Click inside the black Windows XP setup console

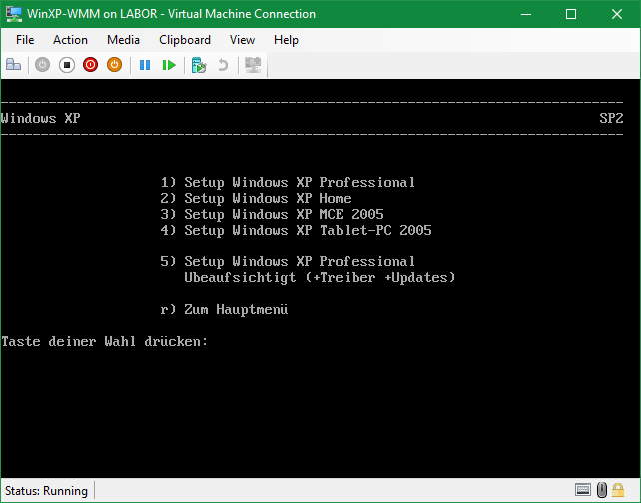pos(320,399)
